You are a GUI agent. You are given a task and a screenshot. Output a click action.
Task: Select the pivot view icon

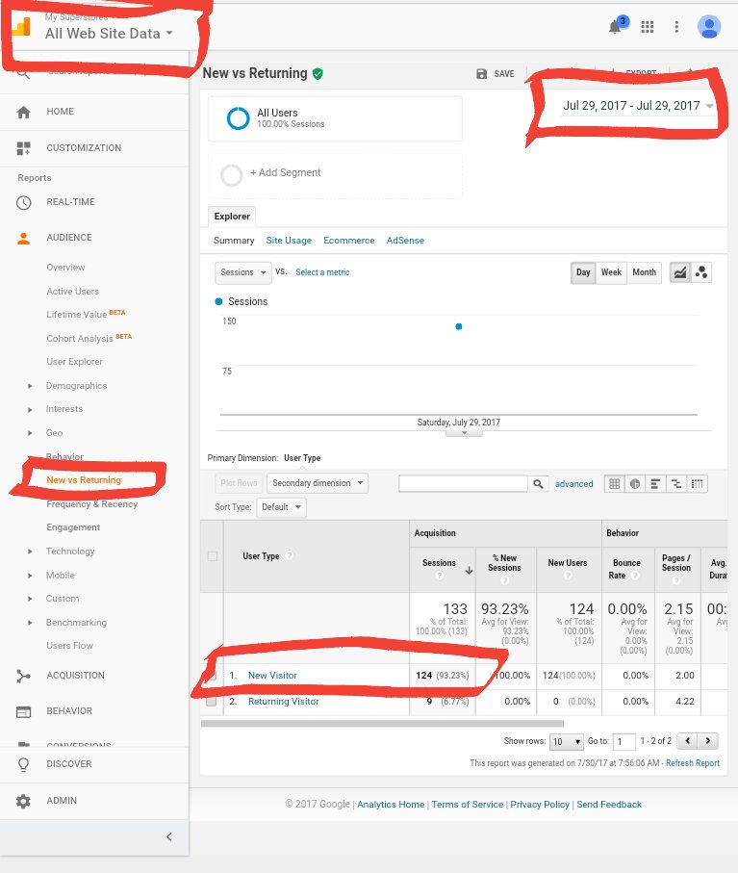pos(697,484)
